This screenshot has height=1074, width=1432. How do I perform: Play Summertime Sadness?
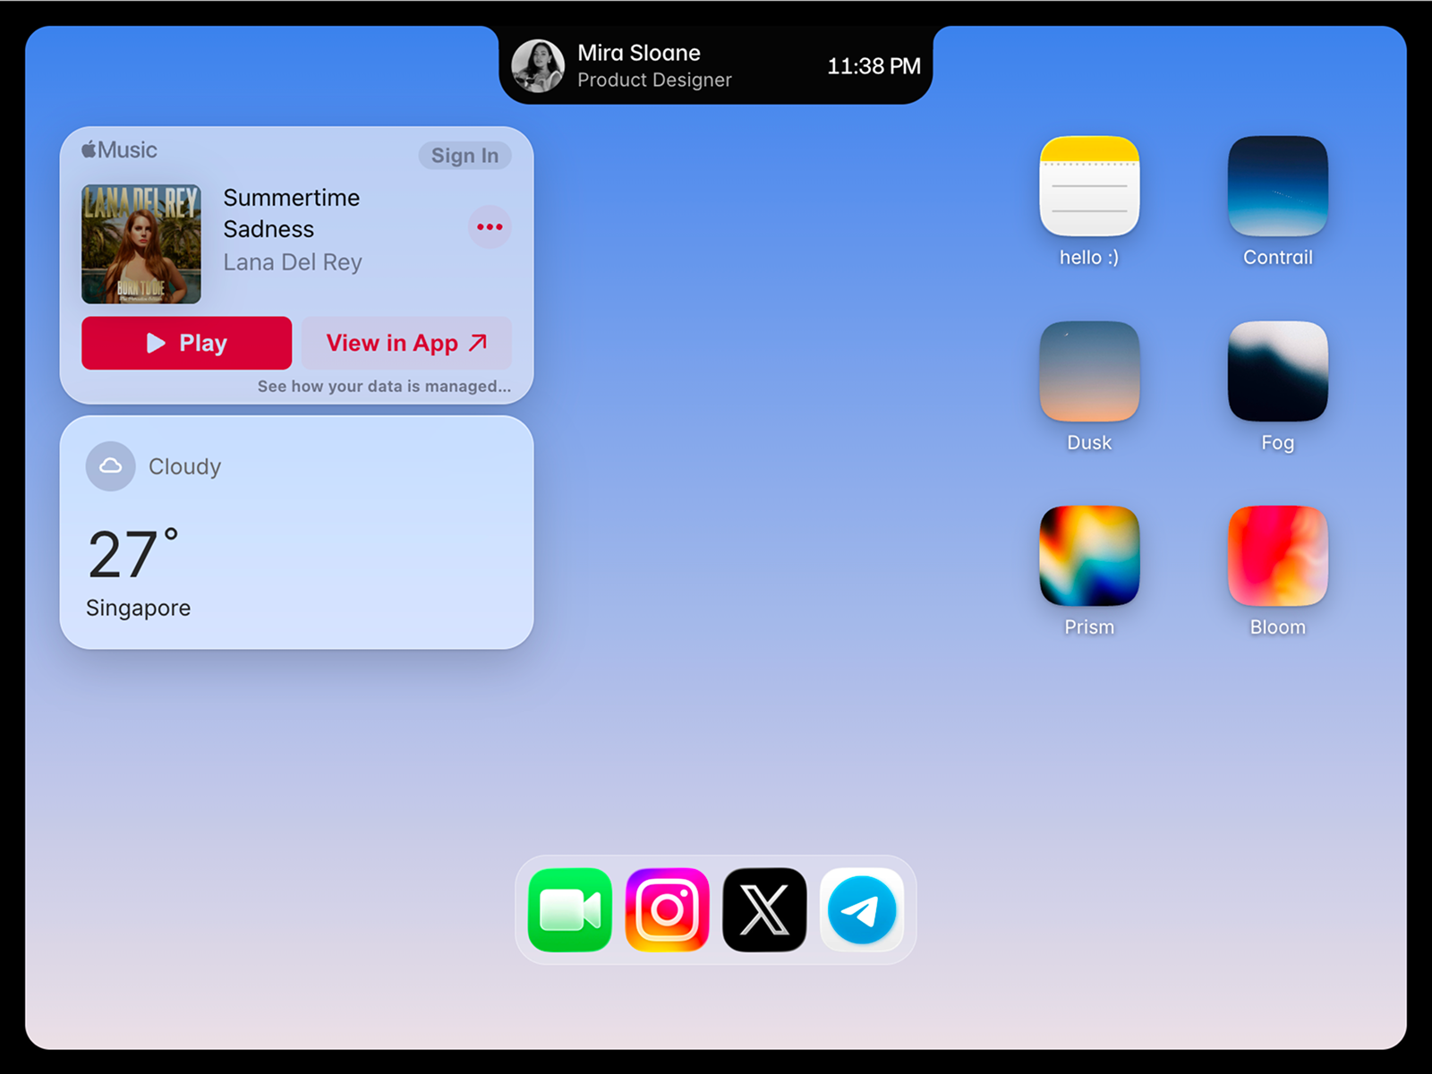(186, 343)
